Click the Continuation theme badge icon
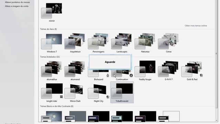220x124 pixels. point(131,75)
